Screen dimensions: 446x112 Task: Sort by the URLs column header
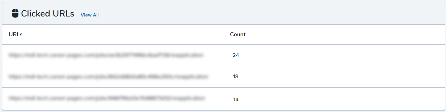16,34
